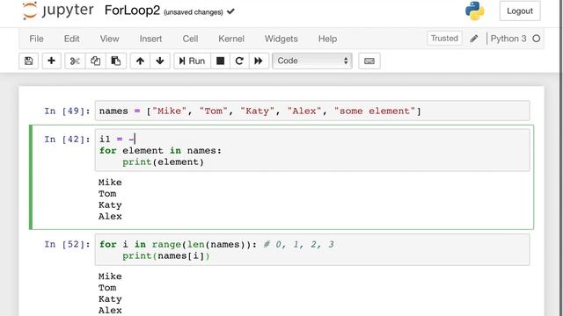Restart kernel and rerun all icon
The height and width of the screenshot is (316, 563).
pyautogui.click(x=259, y=61)
